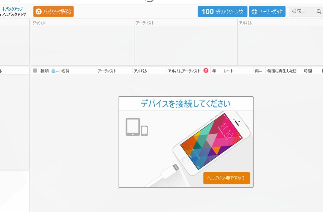323x212 pixels.
Task: Click the tablet and phone devices icon
Action: 137,127
